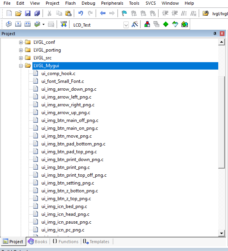
Task: Click scrollbar down arrow in Project tree
Action: coord(221,233)
